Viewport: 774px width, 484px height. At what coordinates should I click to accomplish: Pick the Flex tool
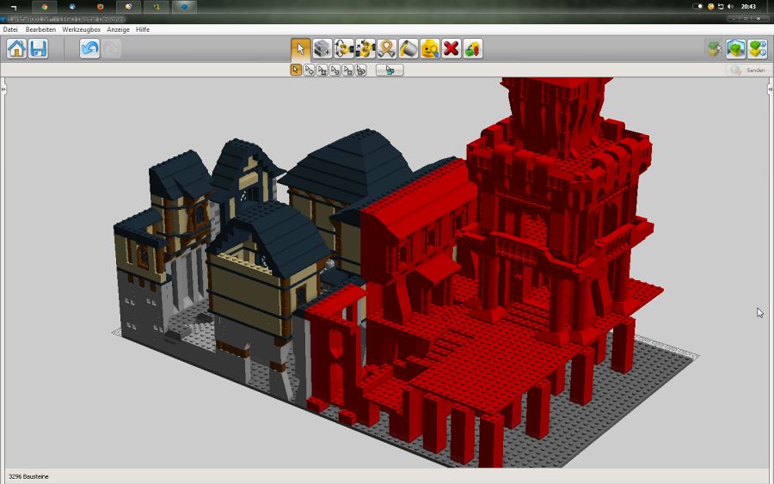tap(387, 48)
